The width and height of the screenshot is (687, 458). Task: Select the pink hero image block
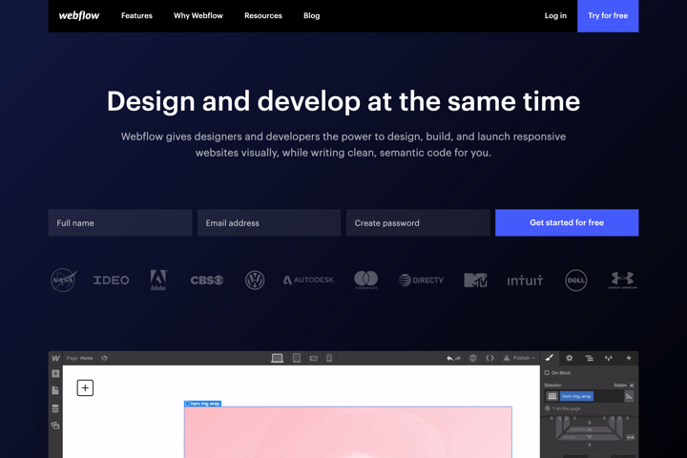tap(348, 432)
